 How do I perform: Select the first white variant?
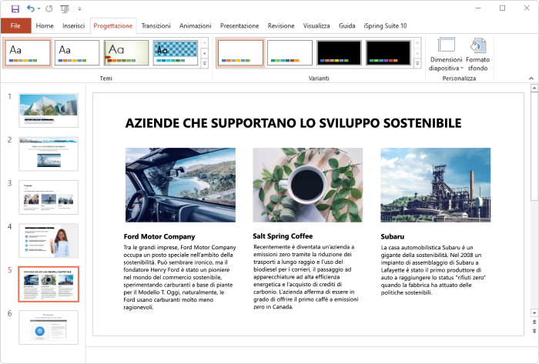coord(240,52)
